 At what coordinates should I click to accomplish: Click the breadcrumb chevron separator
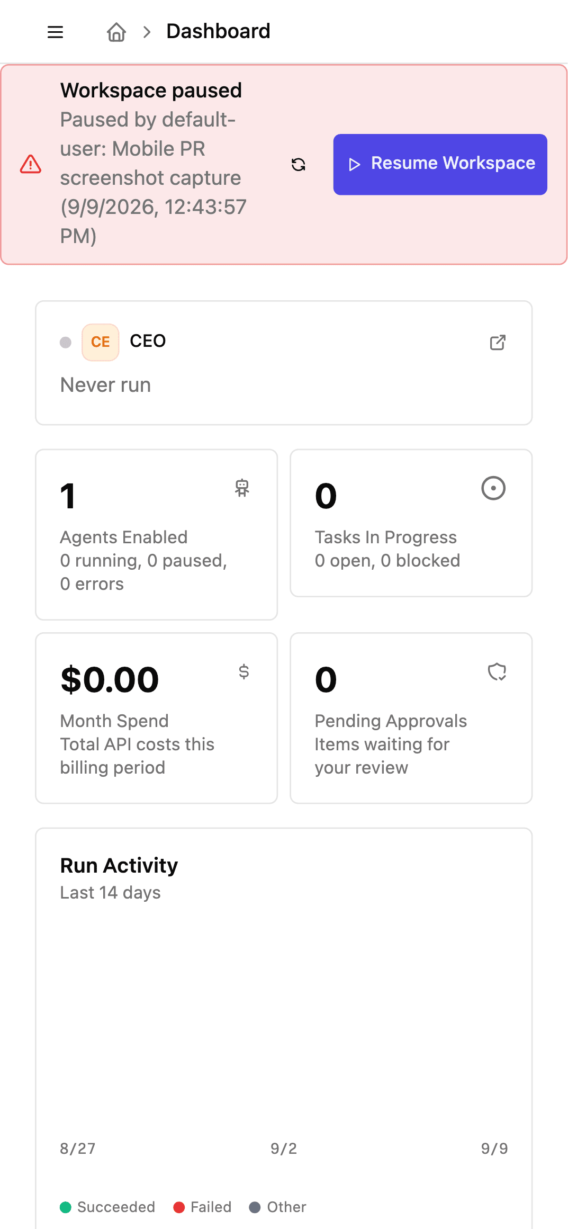click(x=147, y=32)
